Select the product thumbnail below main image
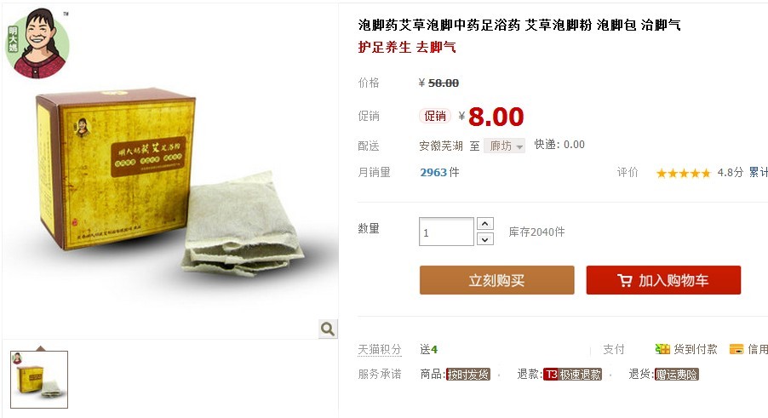 click(39, 380)
